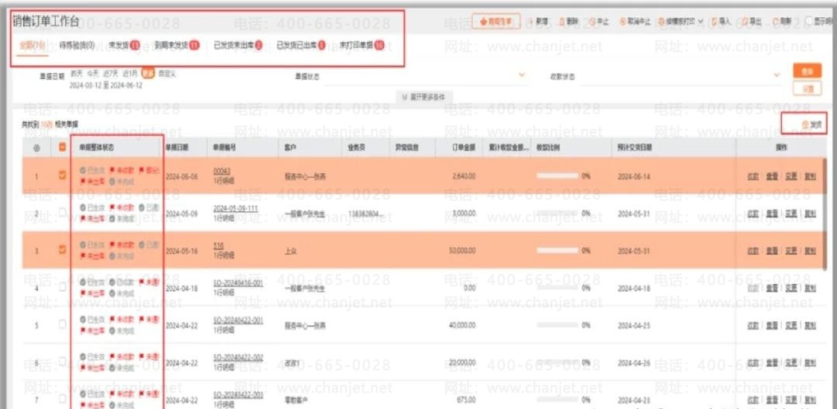Image resolution: width=837 pixels, height=409 pixels.
Task: Open order number link SO-20240422-003
Action: 238,394
